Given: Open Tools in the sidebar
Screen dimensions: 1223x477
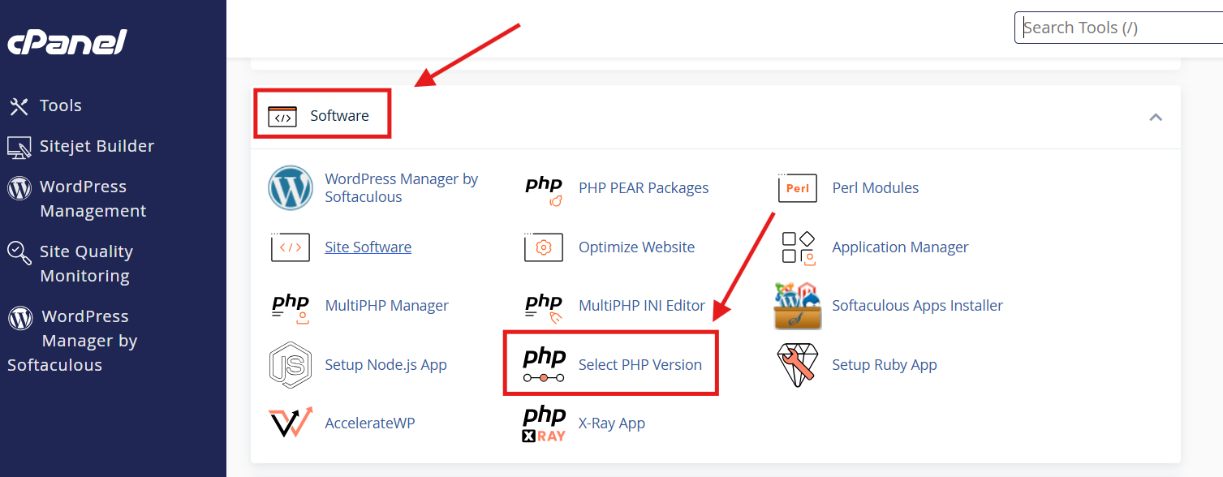Looking at the screenshot, I should coord(60,105).
